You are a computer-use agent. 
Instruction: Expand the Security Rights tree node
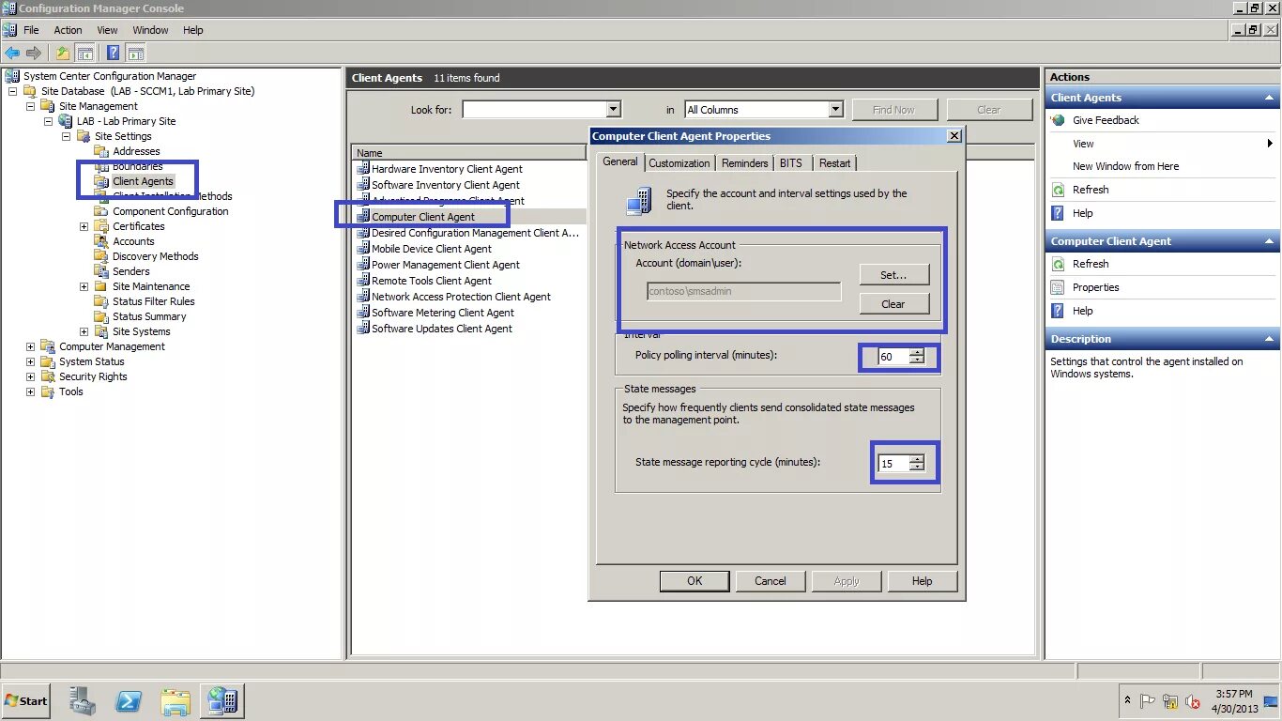point(30,376)
